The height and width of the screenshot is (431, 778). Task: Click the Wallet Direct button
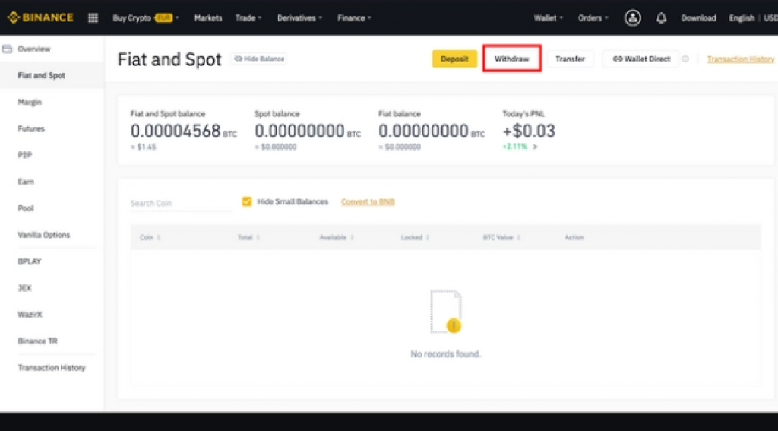641,59
